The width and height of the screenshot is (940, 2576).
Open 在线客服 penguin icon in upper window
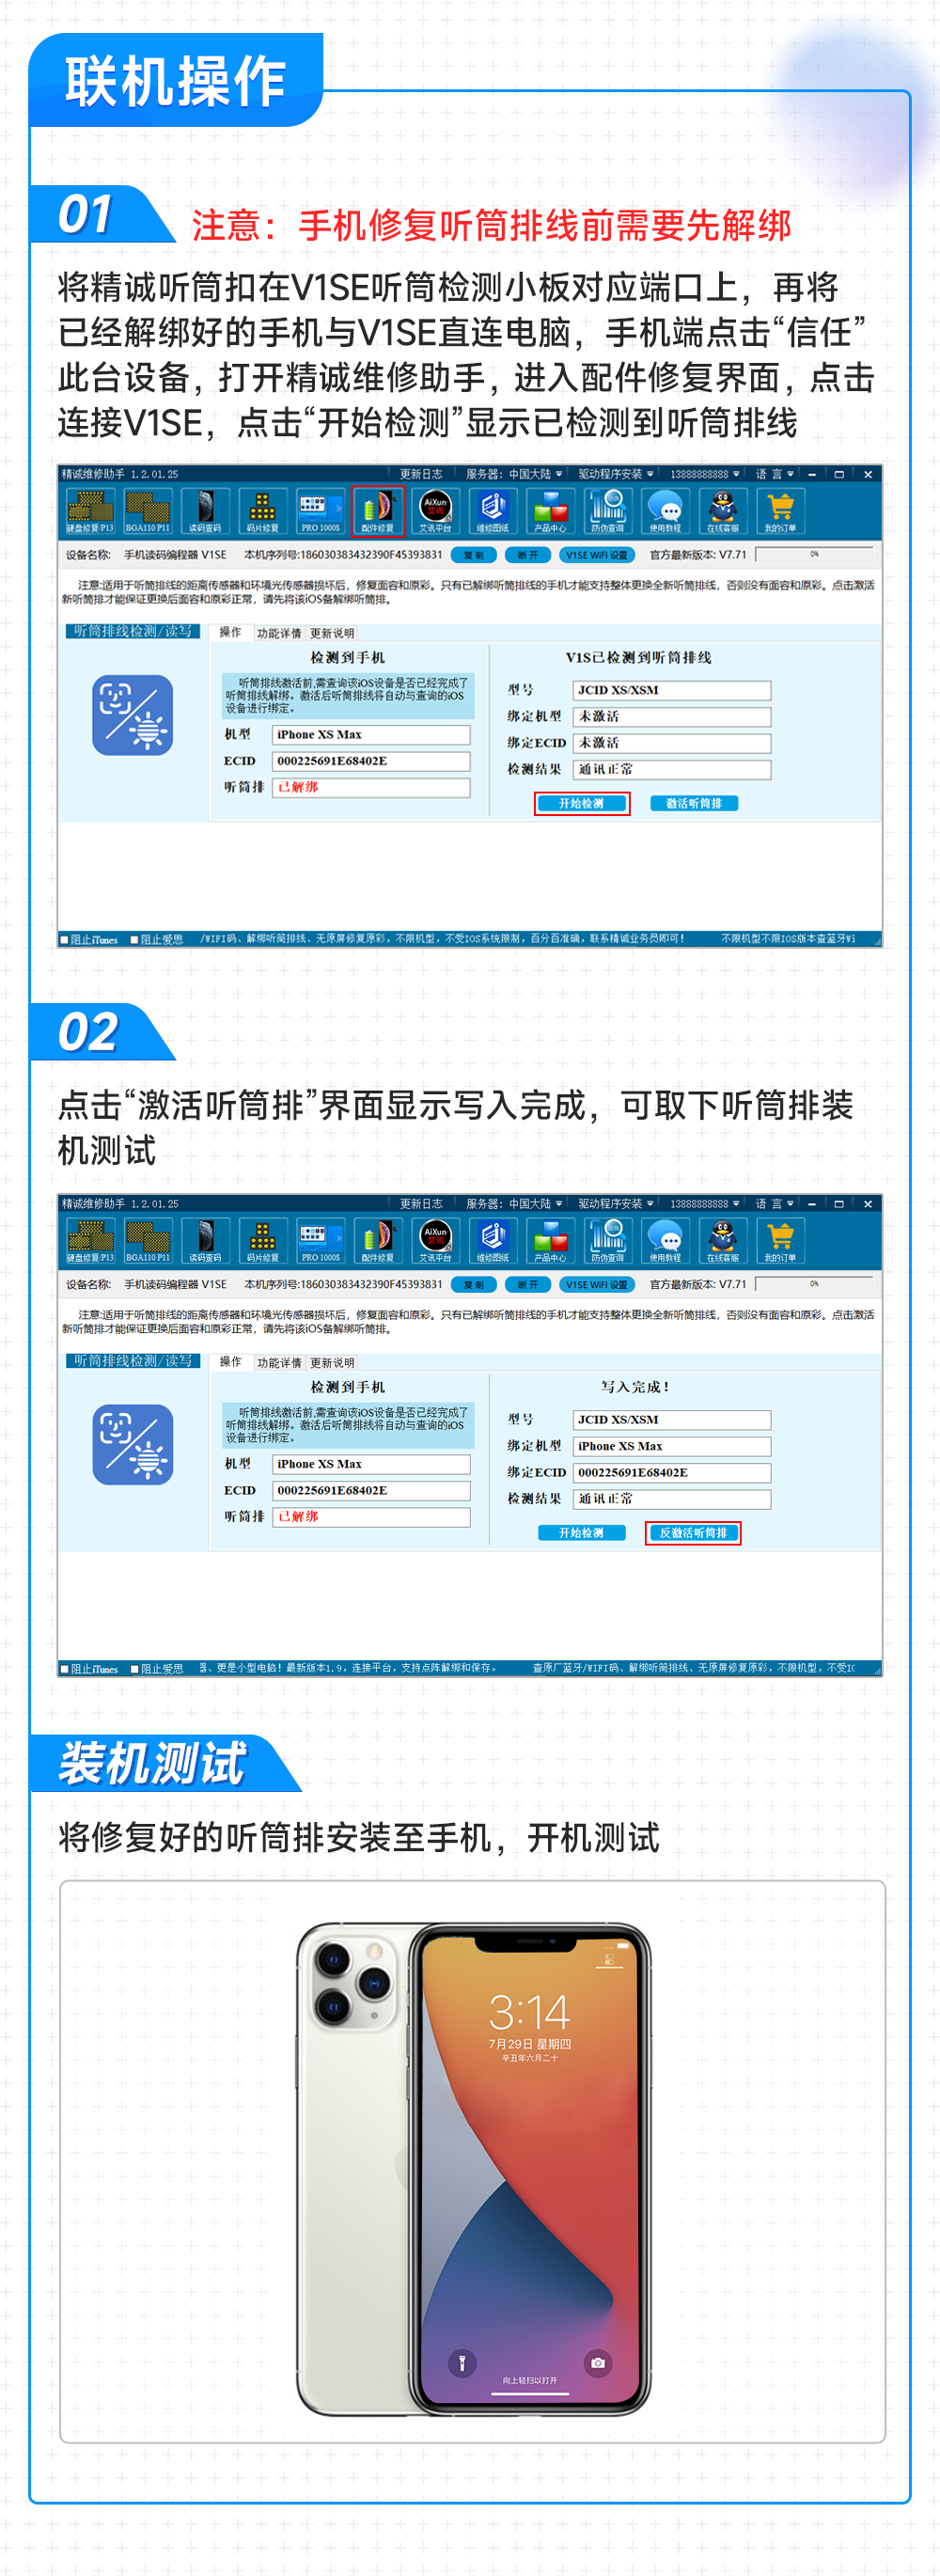click(722, 510)
